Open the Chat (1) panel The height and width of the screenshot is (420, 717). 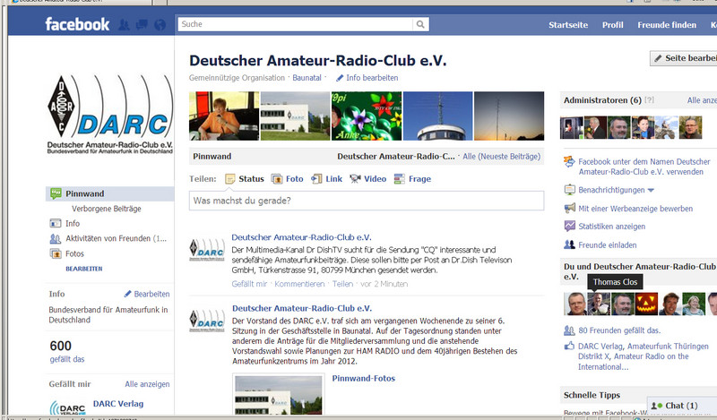[682, 406]
